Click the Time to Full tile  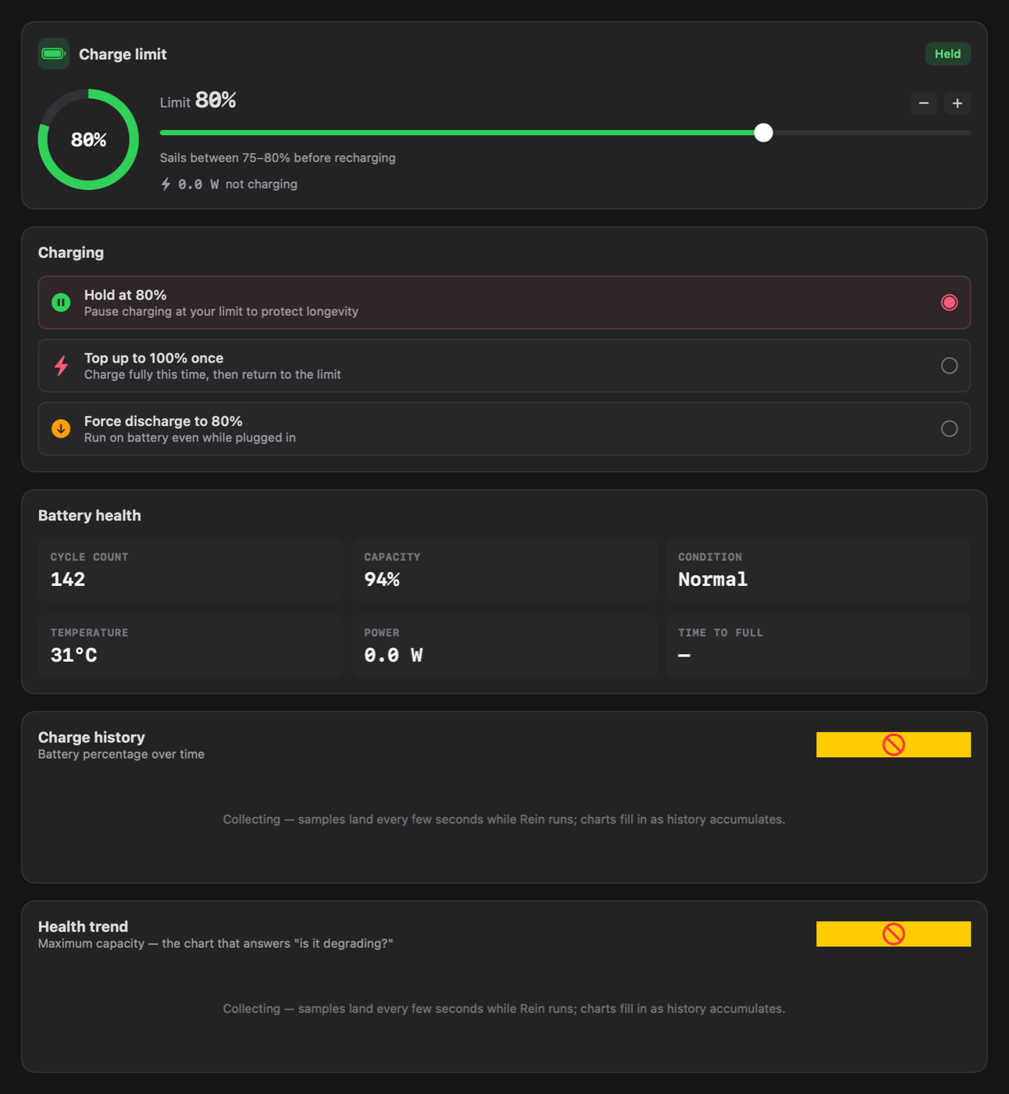click(818, 646)
